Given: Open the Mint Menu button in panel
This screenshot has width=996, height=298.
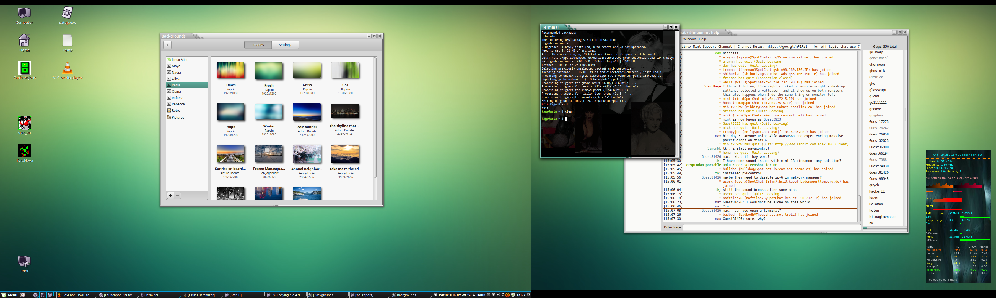Looking at the screenshot, I should [10, 295].
